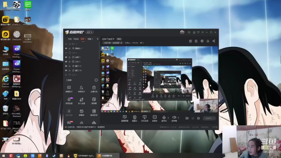
Task: Click the skin shirt icon in title bar
Action: click(198, 32)
